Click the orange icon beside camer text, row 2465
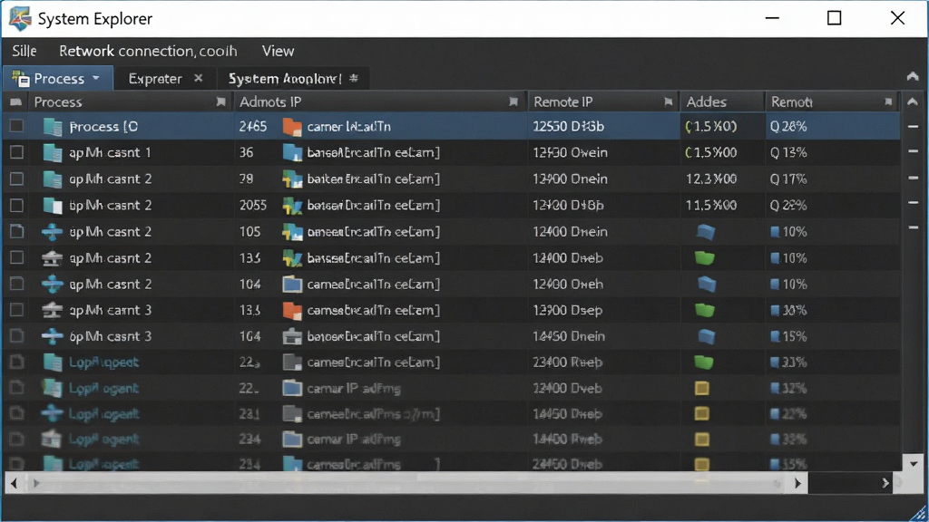This screenshot has width=929, height=522. 292,127
